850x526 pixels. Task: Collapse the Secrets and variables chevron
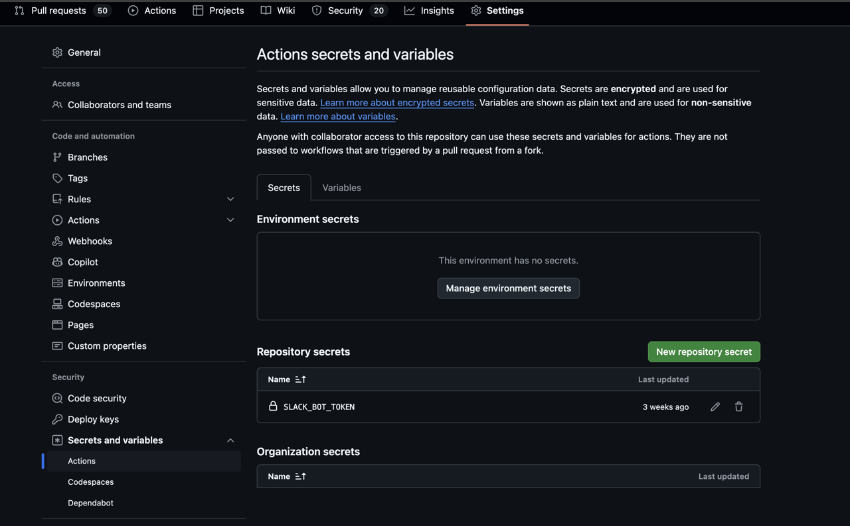(230, 440)
